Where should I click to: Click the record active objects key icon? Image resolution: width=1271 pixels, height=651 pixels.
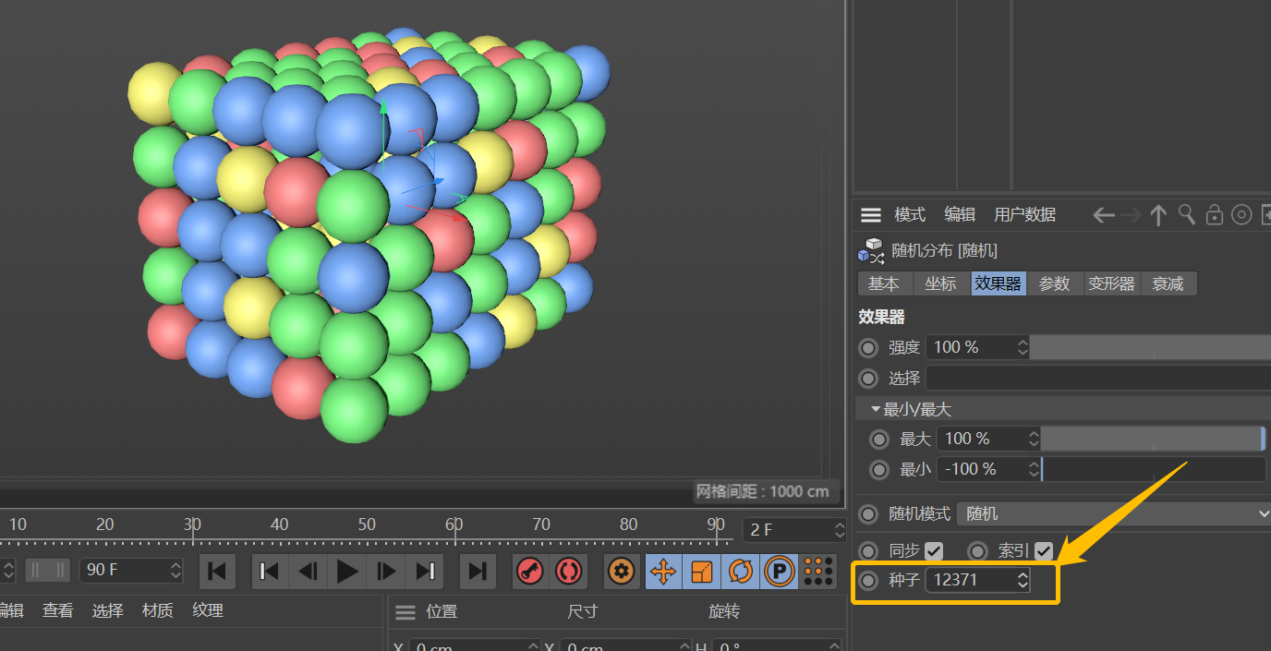(530, 572)
